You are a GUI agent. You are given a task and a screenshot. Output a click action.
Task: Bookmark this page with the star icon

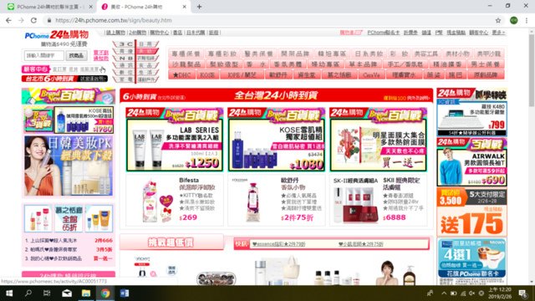click(498, 20)
